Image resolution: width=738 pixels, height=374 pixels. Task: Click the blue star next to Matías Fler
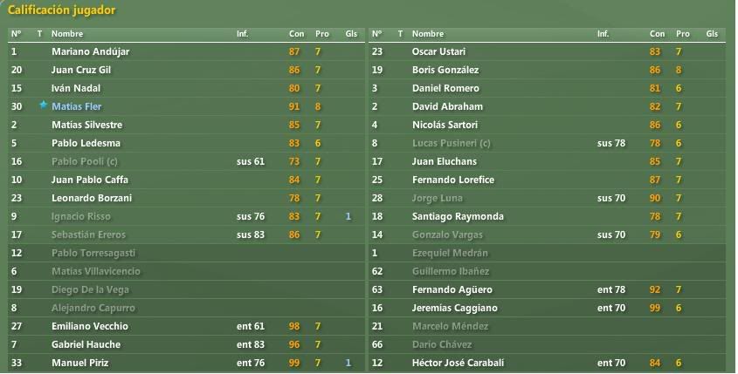click(44, 105)
